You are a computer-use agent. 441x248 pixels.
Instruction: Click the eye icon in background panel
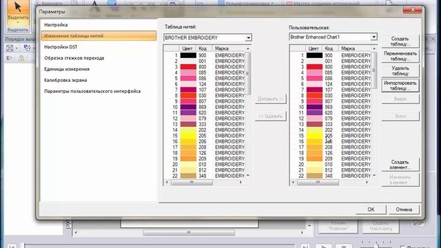9,58
